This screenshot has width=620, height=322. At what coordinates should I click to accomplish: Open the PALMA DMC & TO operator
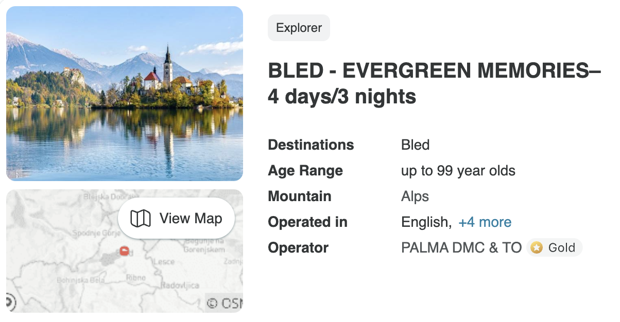point(461,248)
